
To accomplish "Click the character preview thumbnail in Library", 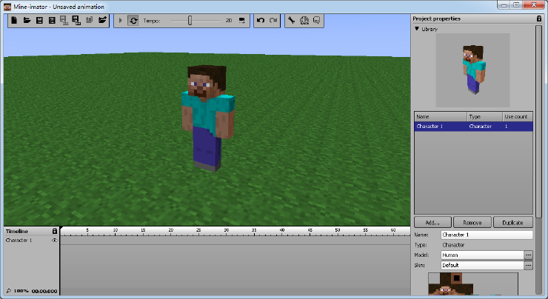I will pyautogui.click(x=472, y=70).
